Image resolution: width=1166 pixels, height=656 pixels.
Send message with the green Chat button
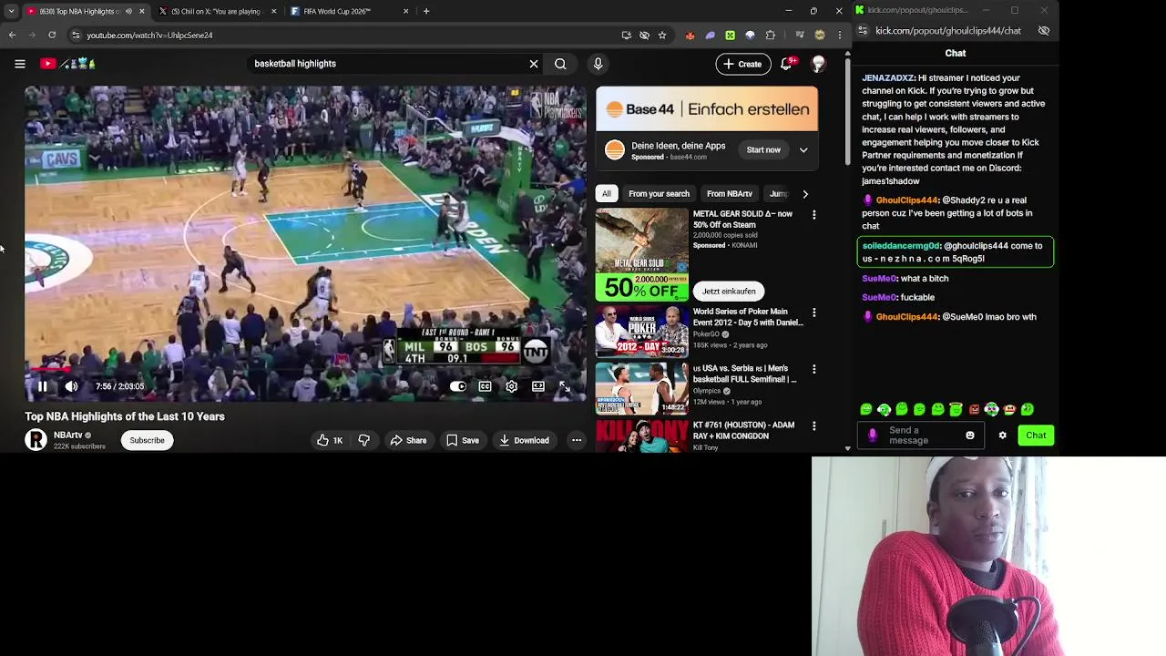[x=1036, y=436]
